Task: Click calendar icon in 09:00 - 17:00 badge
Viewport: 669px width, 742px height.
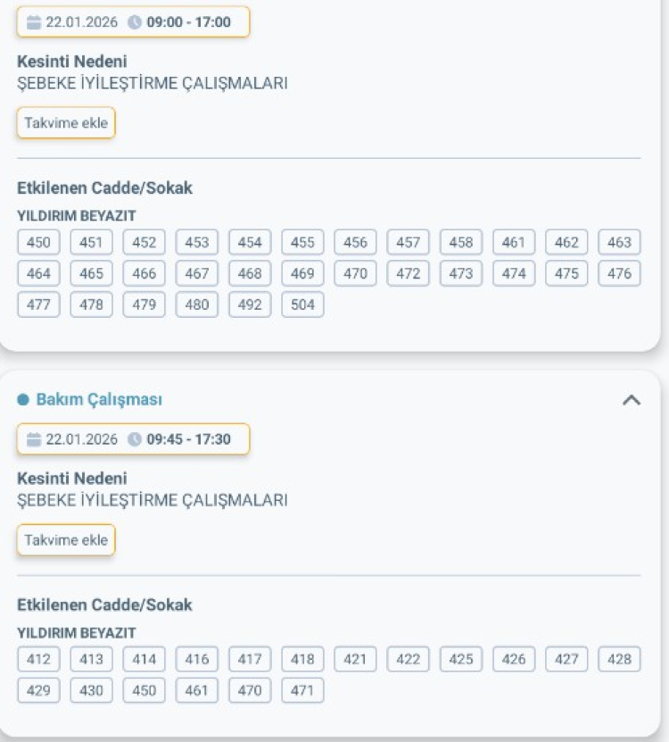Action: pos(34,22)
